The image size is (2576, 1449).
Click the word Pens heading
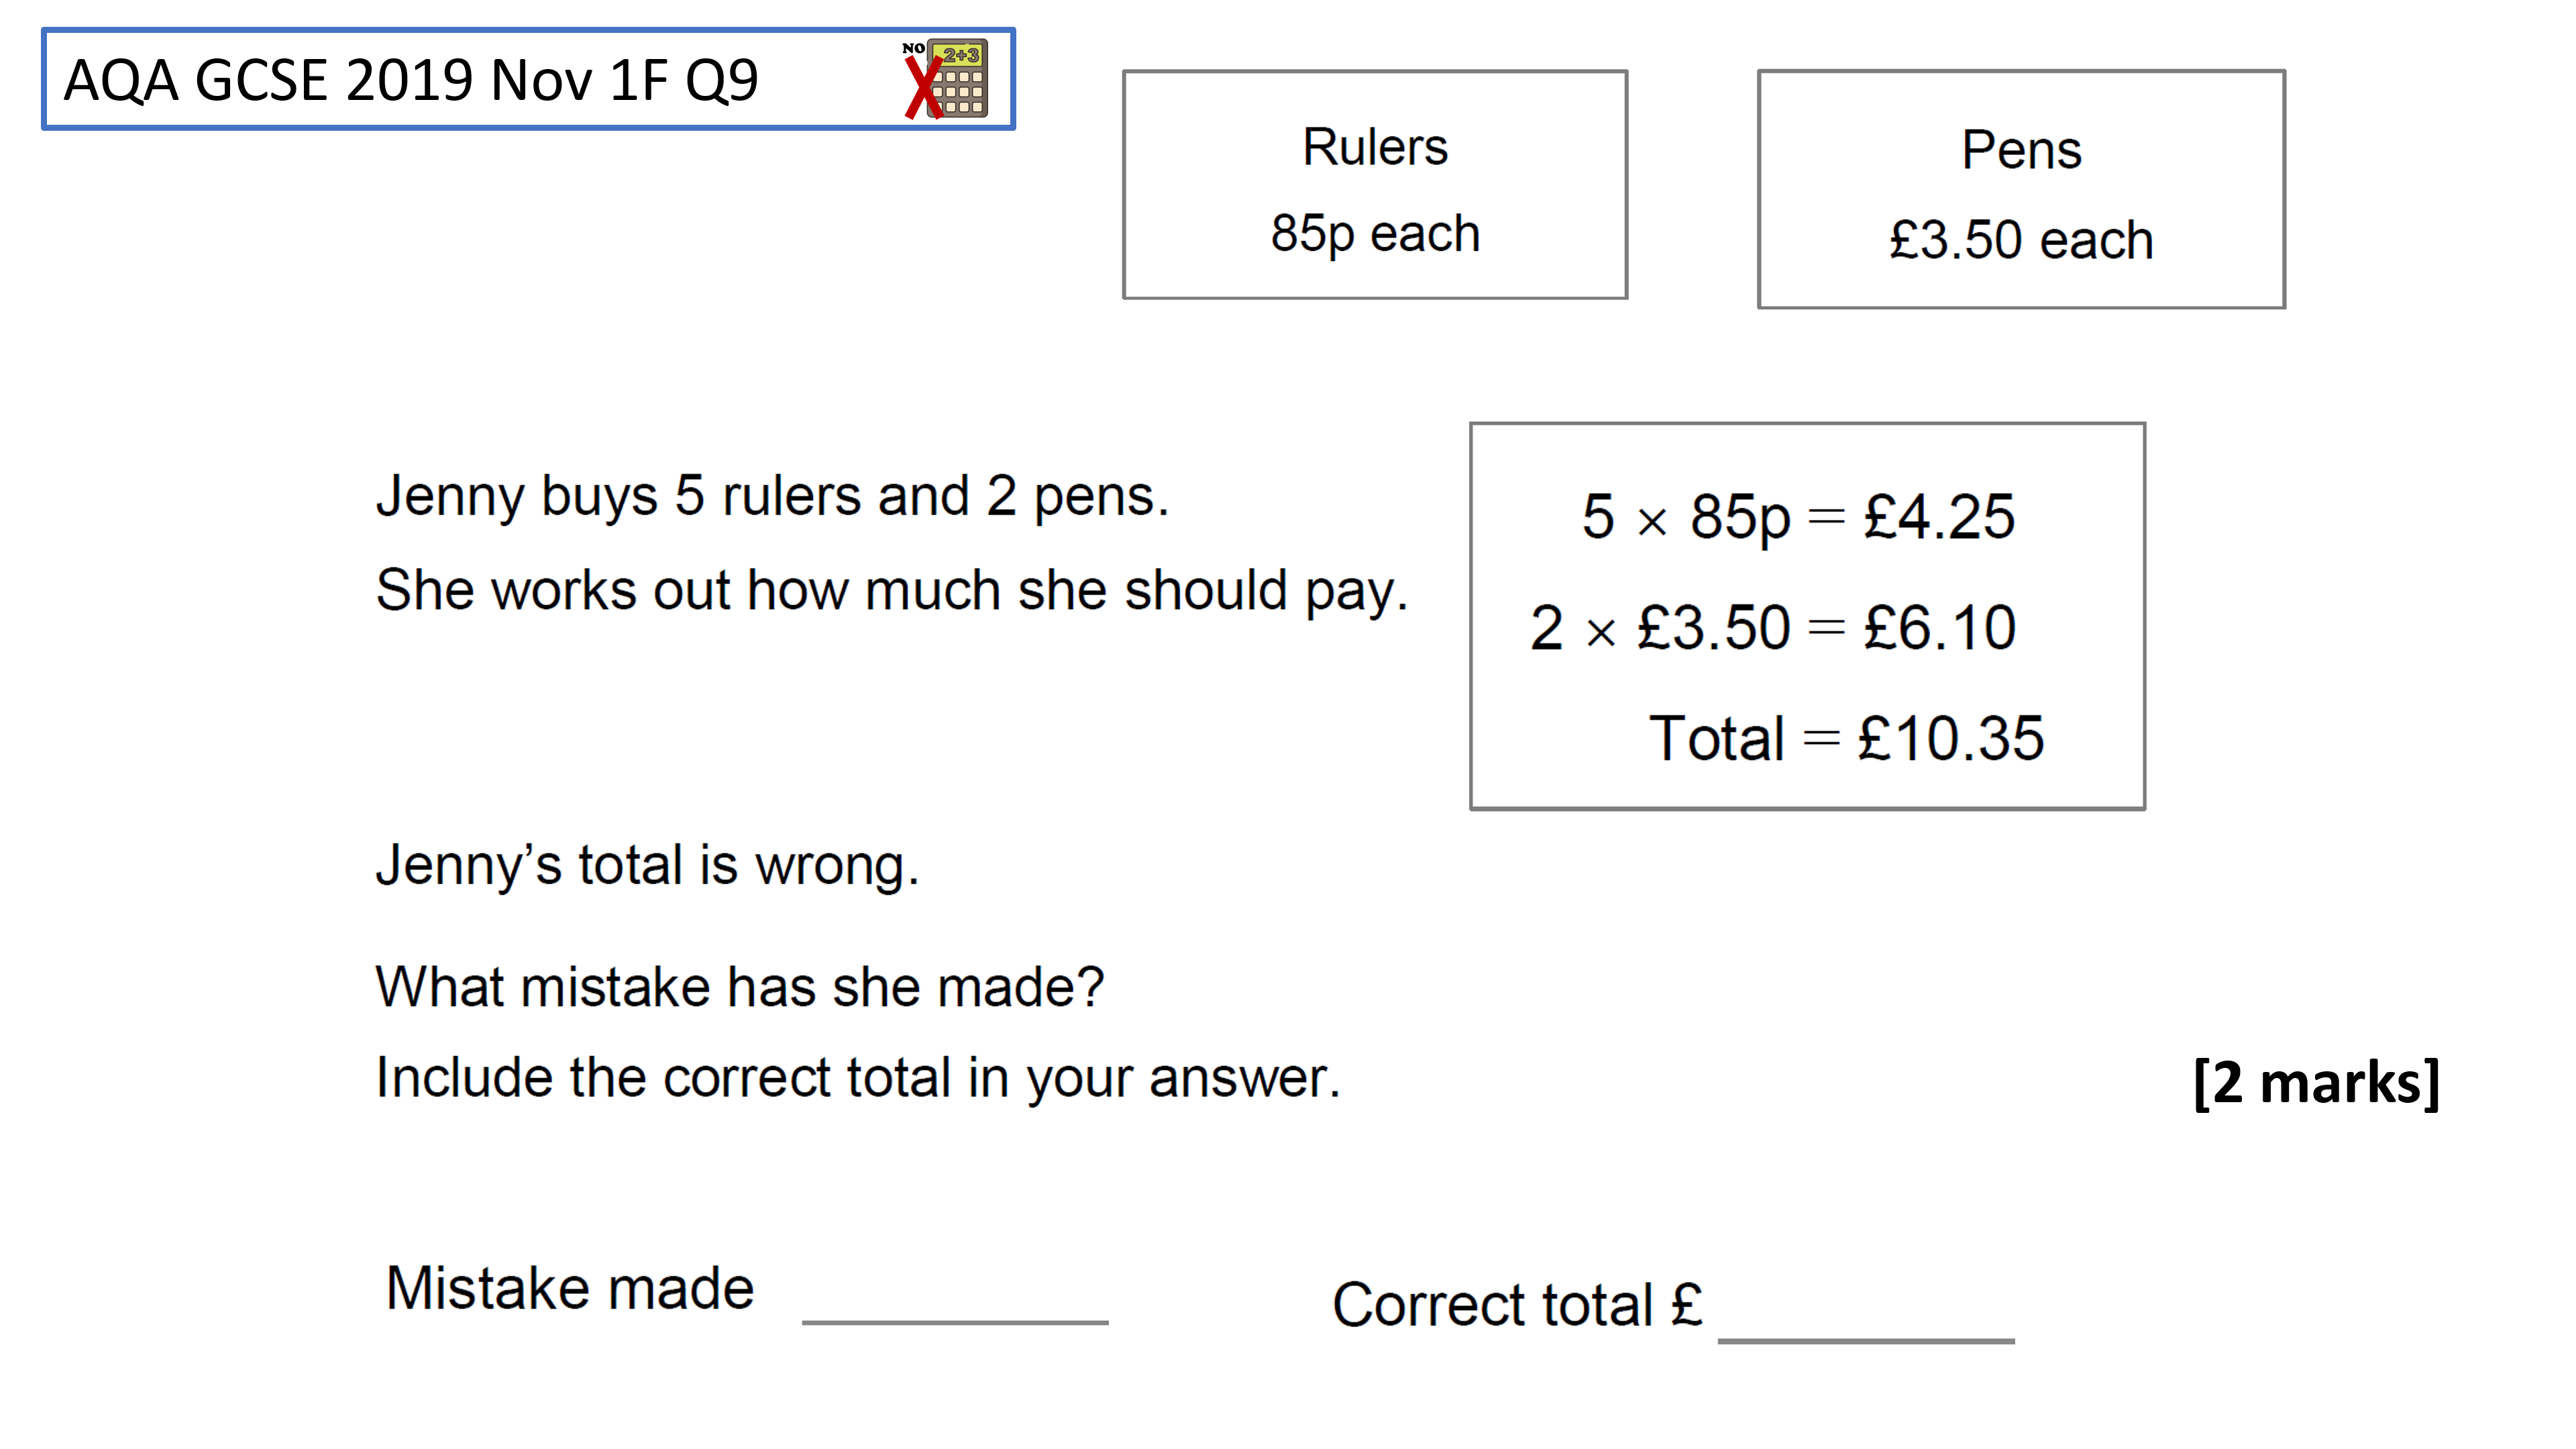click(2021, 150)
